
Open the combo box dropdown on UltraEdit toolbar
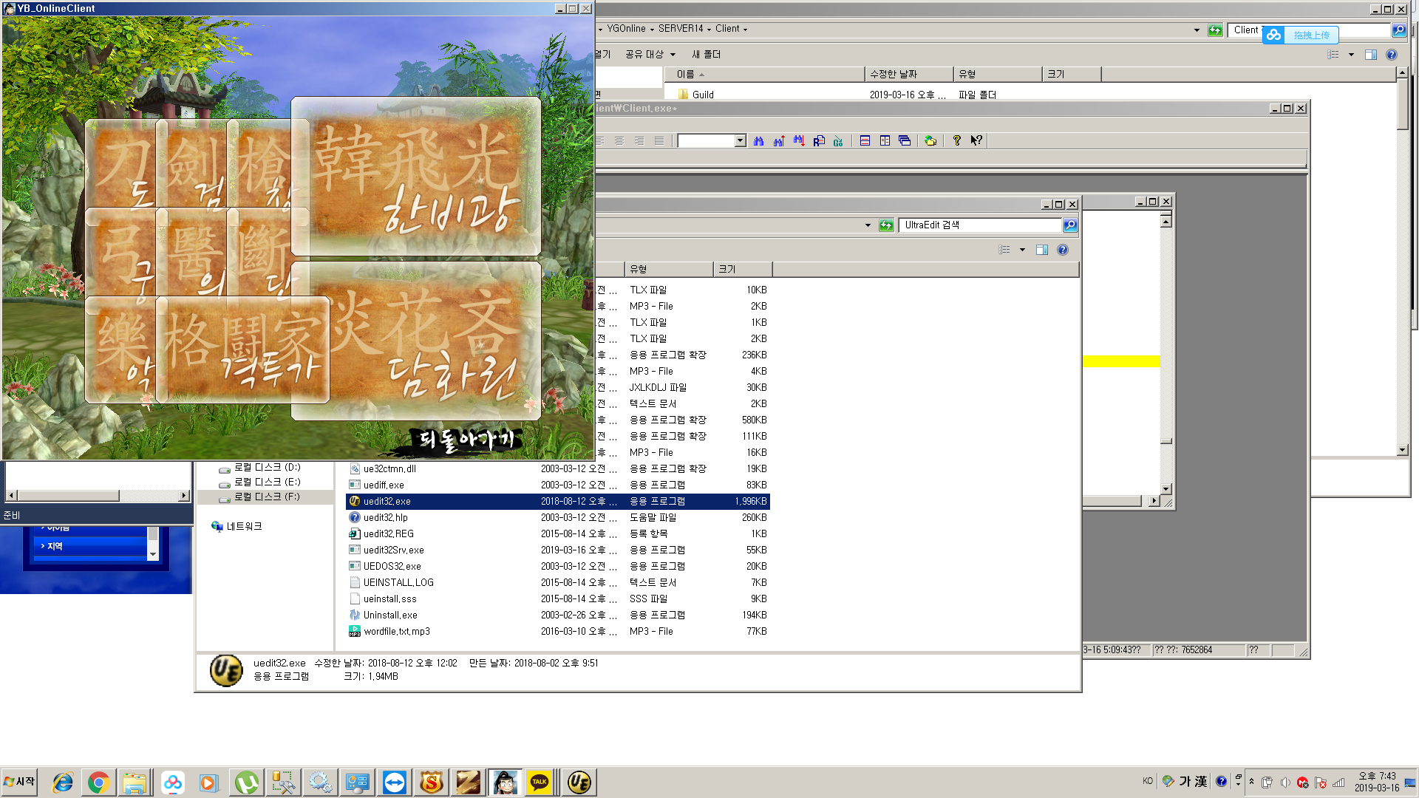click(x=740, y=140)
